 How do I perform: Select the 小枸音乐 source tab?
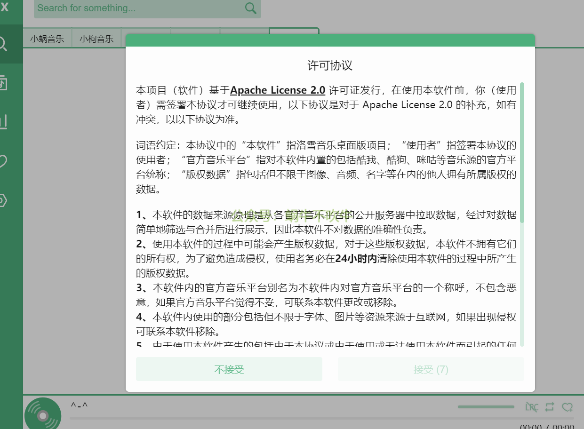(x=96, y=39)
